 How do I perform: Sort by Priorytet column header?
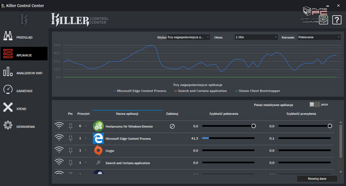84,114
